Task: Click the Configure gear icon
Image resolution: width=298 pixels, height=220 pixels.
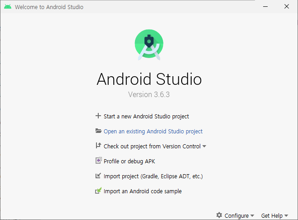Action: 219,215
